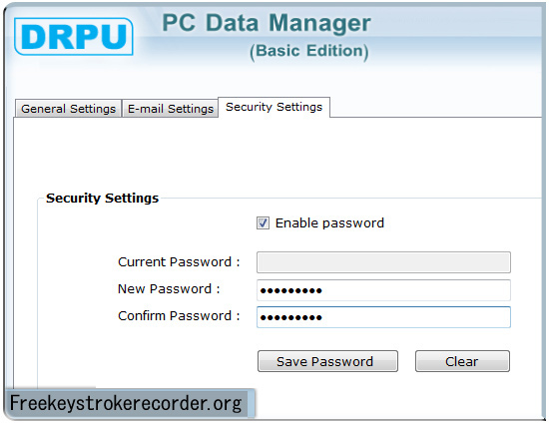
Task: Select the Security Settings tab
Action: click(274, 107)
